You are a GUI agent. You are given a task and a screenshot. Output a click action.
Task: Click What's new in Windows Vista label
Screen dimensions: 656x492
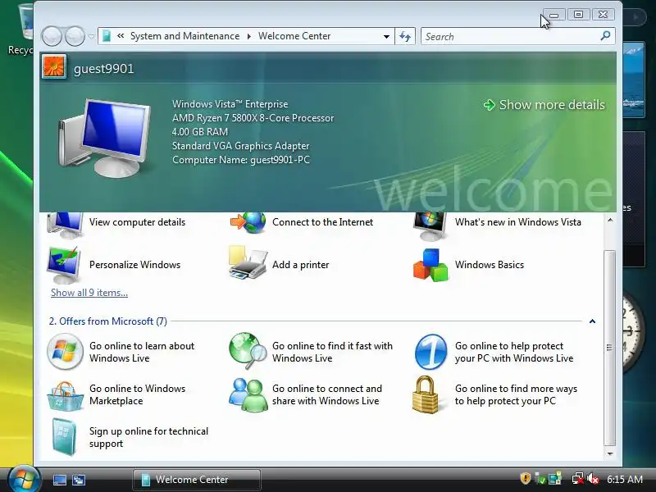pyautogui.click(x=518, y=222)
